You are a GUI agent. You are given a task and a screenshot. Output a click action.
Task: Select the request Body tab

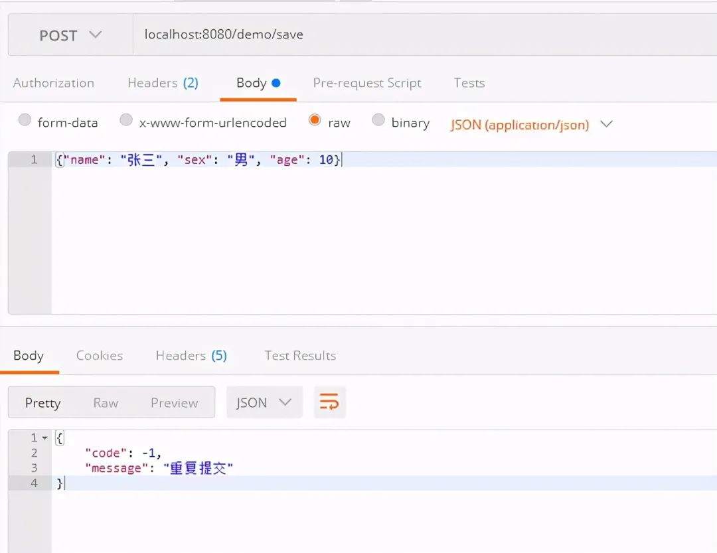(258, 83)
